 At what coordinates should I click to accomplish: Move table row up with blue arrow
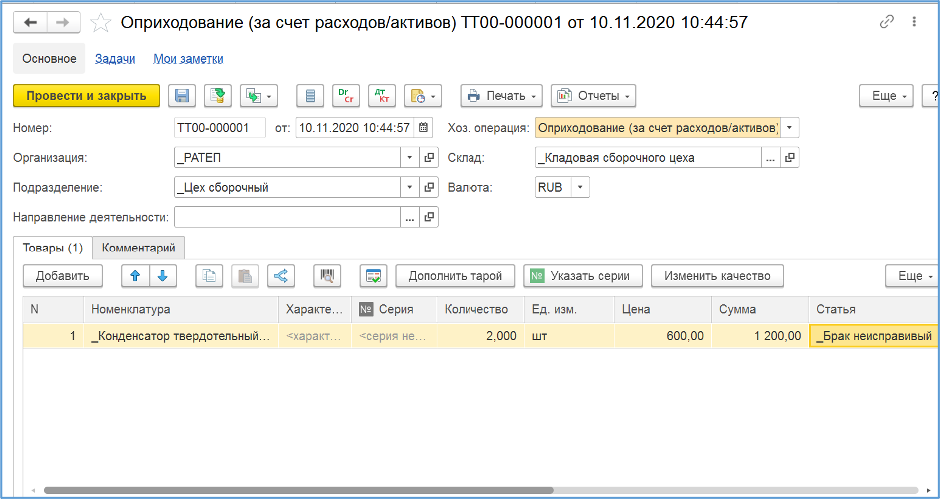pyautogui.click(x=135, y=276)
